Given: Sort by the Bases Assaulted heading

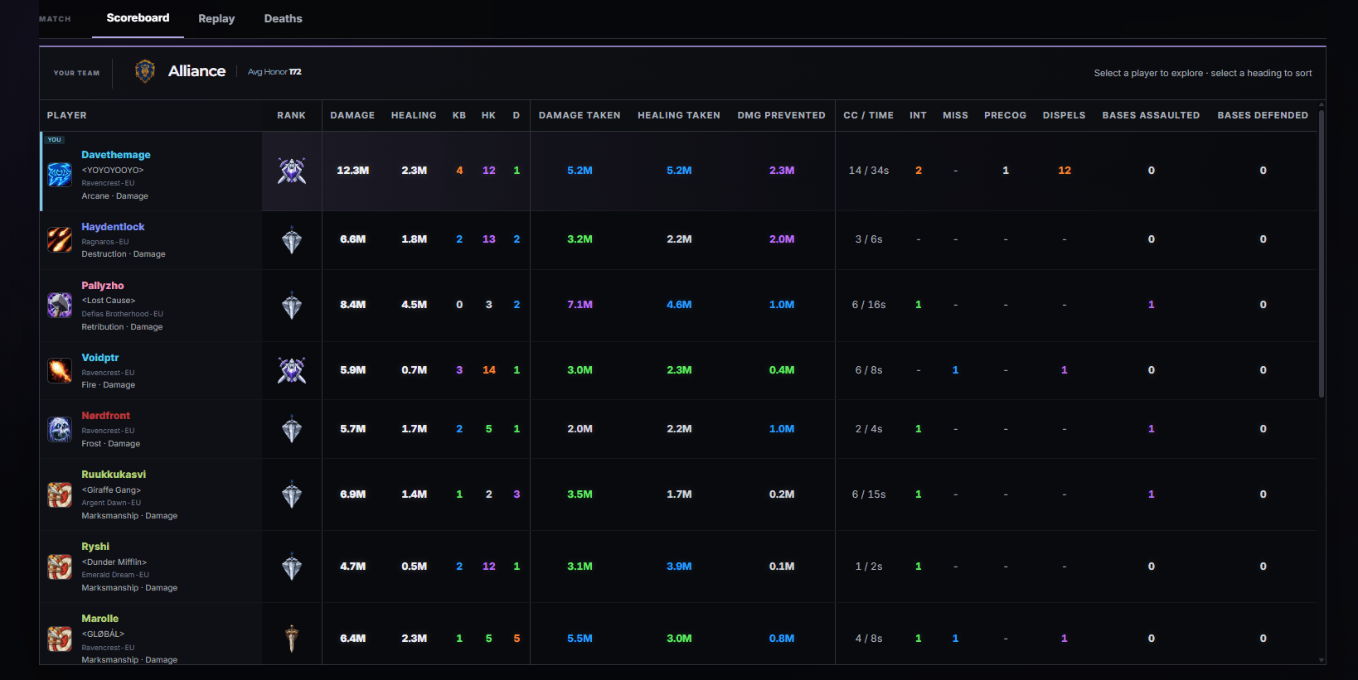Looking at the screenshot, I should pyautogui.click(x=1151, y=115).
